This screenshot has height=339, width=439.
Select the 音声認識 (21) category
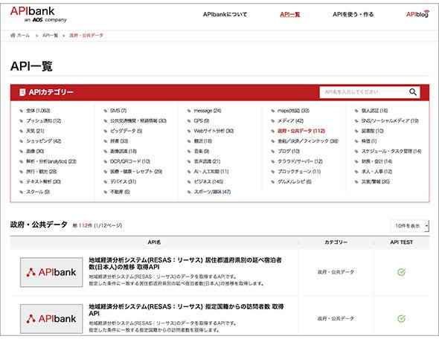(207, 161)
